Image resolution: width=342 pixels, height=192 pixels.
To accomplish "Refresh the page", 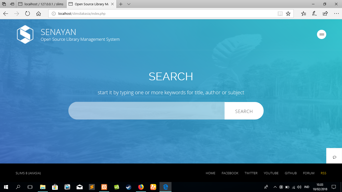I will pyautogui.click(x=28, y=14).
